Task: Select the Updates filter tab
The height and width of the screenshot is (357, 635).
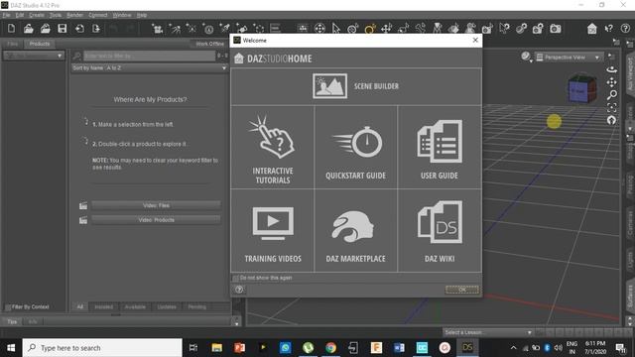Action: coord(167,307)
